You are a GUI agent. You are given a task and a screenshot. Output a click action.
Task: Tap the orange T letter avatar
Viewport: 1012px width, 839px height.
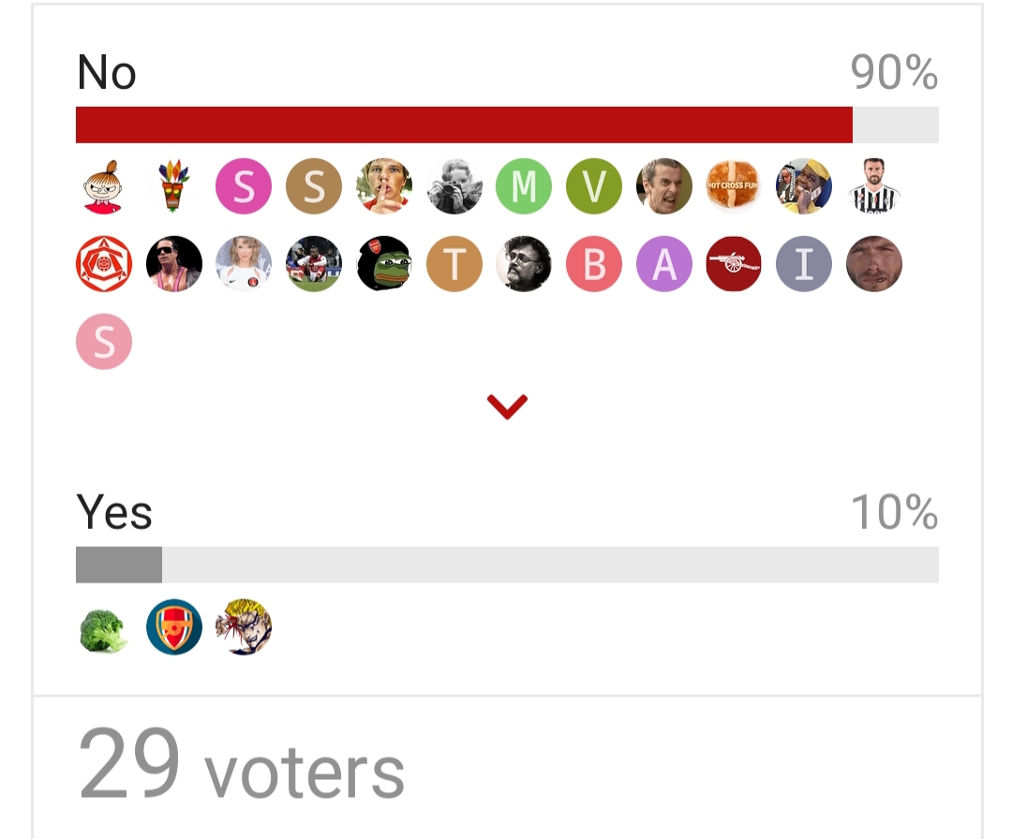click(454, 264)
